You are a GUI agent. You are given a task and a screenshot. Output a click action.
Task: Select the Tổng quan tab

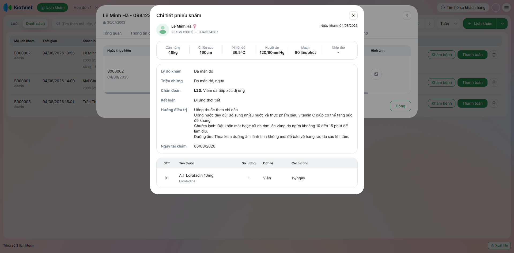point(112,33)
